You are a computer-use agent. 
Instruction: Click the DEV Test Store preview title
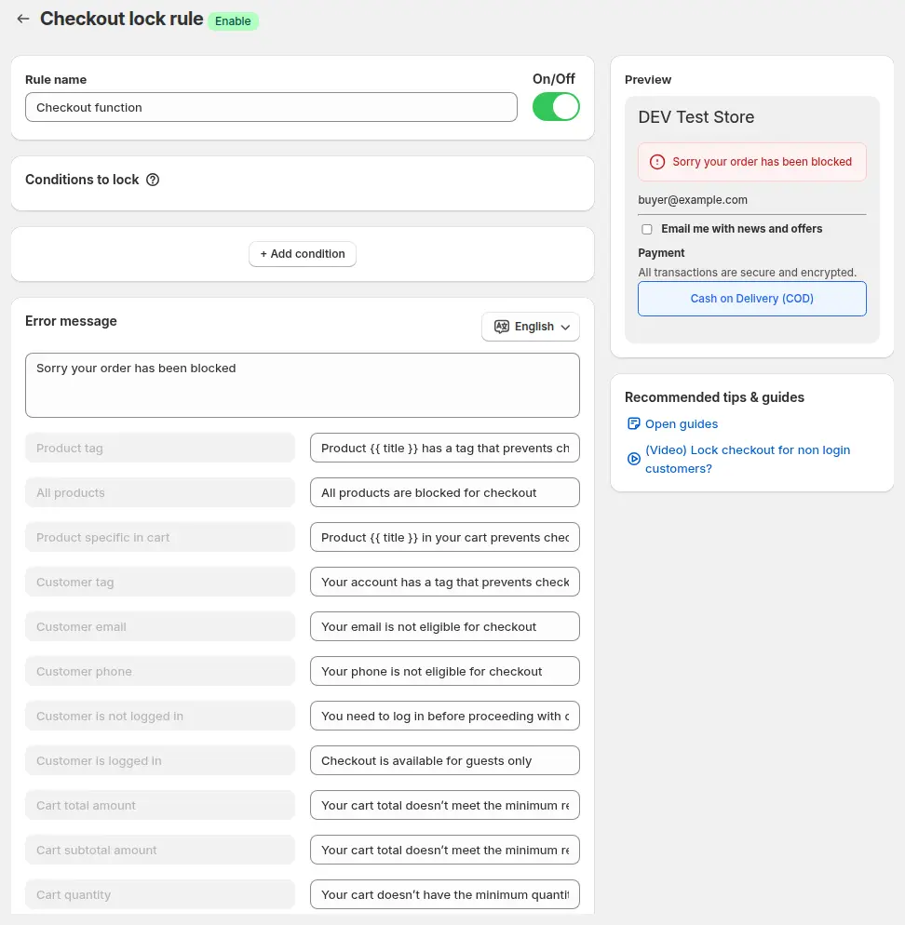click(x=696, y=117)
